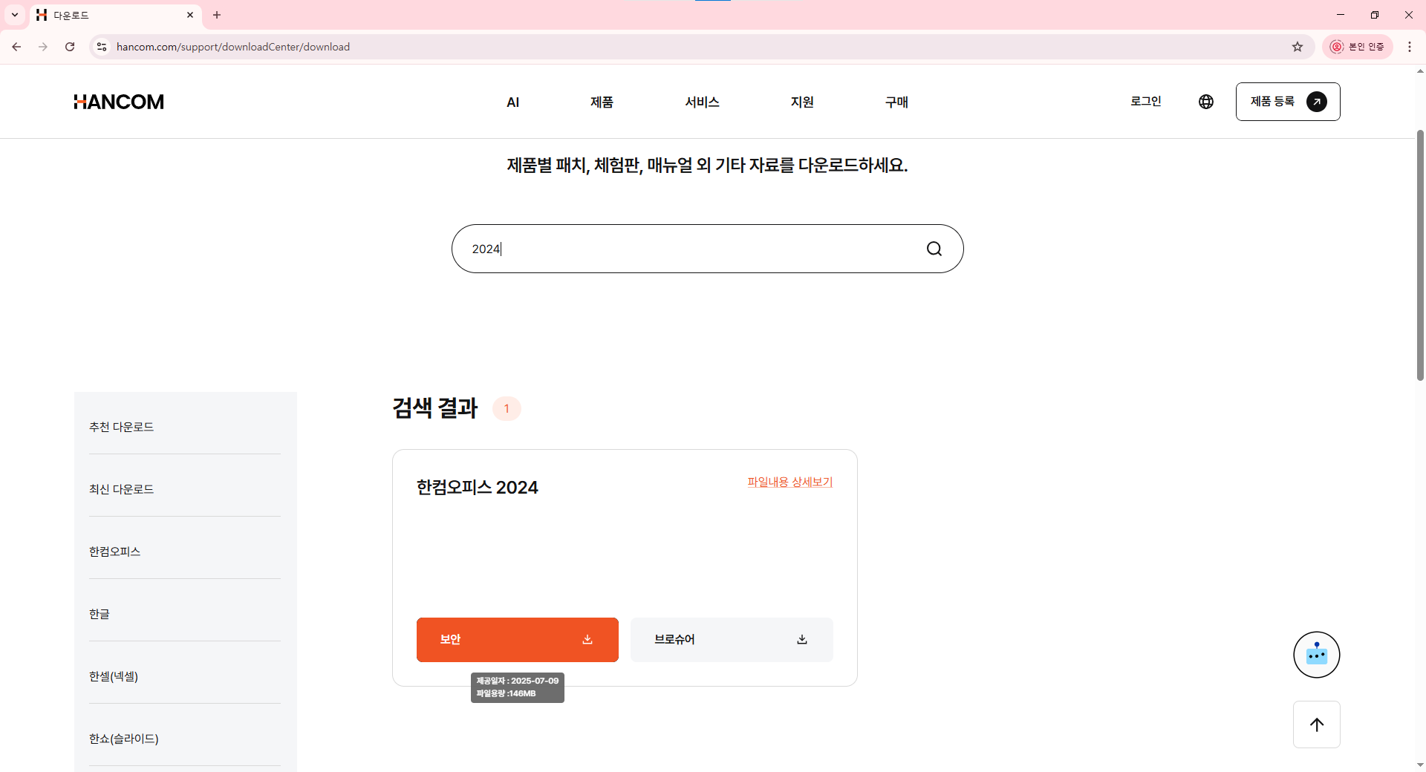Open the chatbot assistant icon
1426x772 pixels.
pos(1316,655)
